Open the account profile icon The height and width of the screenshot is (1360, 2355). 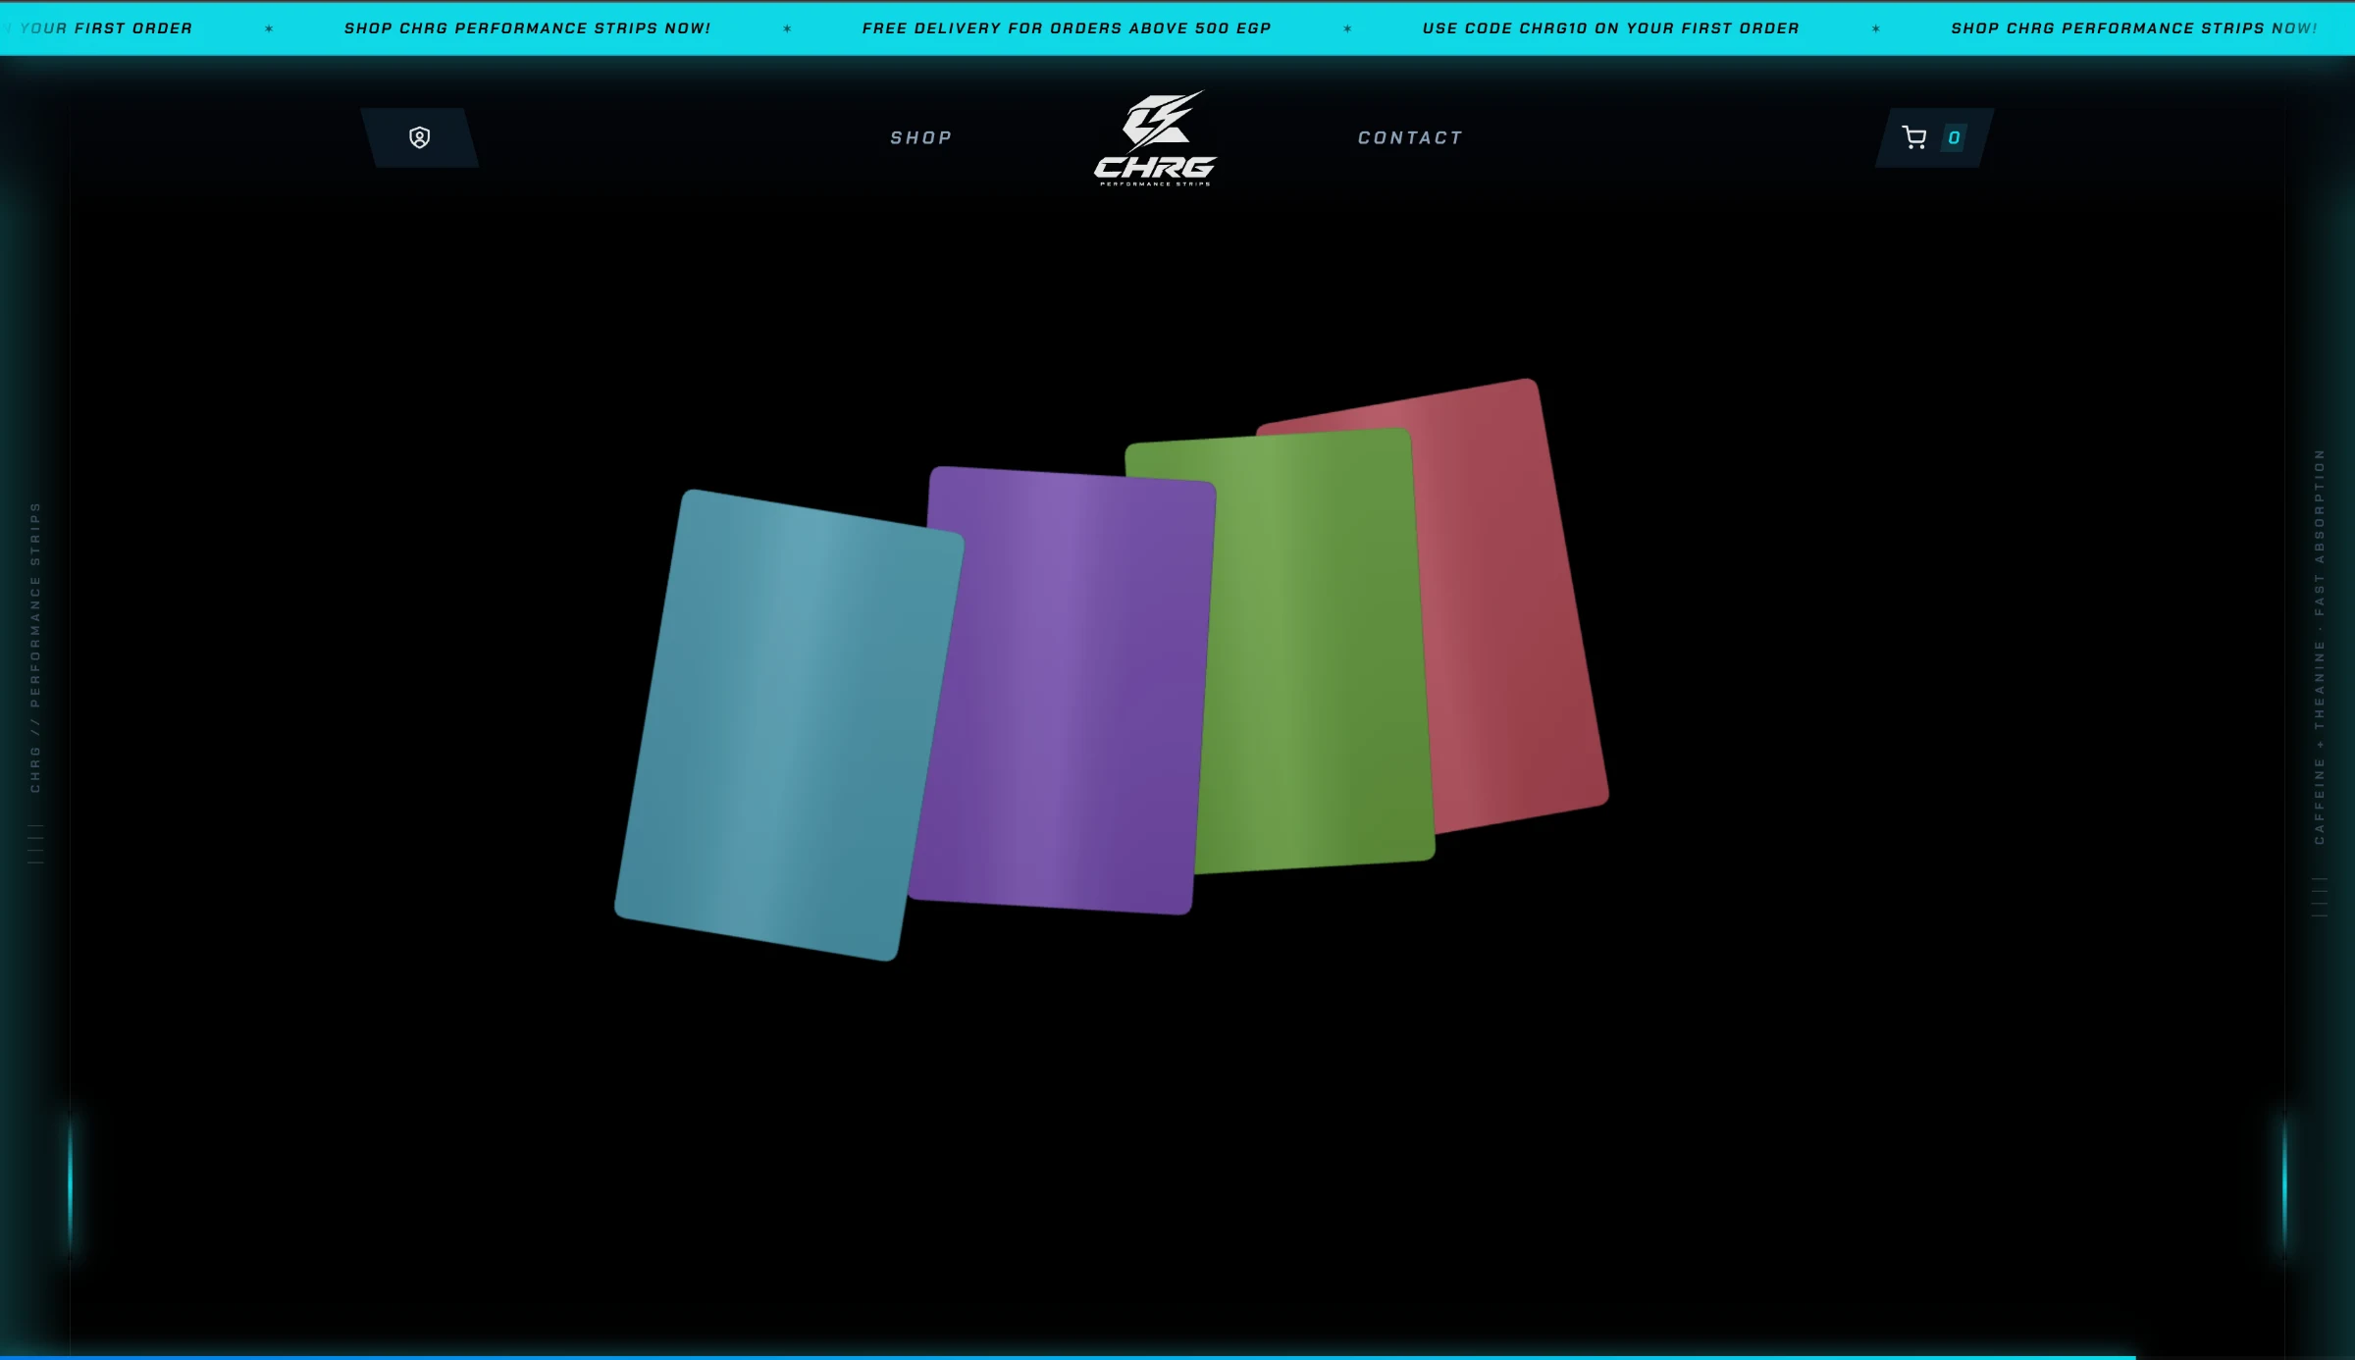pyautogui.click(x=420, y=137)
